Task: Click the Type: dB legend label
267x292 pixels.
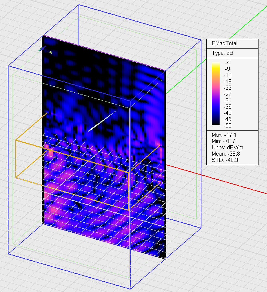Action: (223, 53)
